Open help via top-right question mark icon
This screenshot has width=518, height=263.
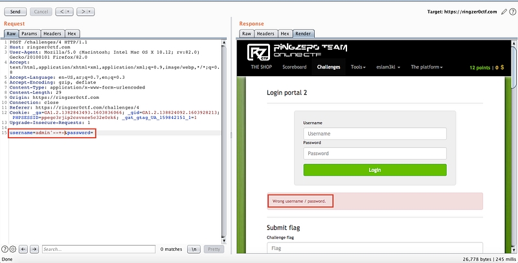pyautogui.click(x=512, y=12)
